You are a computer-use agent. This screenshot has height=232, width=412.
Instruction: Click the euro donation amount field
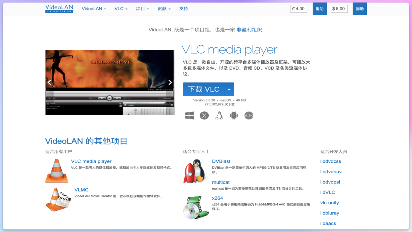pyautogui.click(x=299, y=9)
